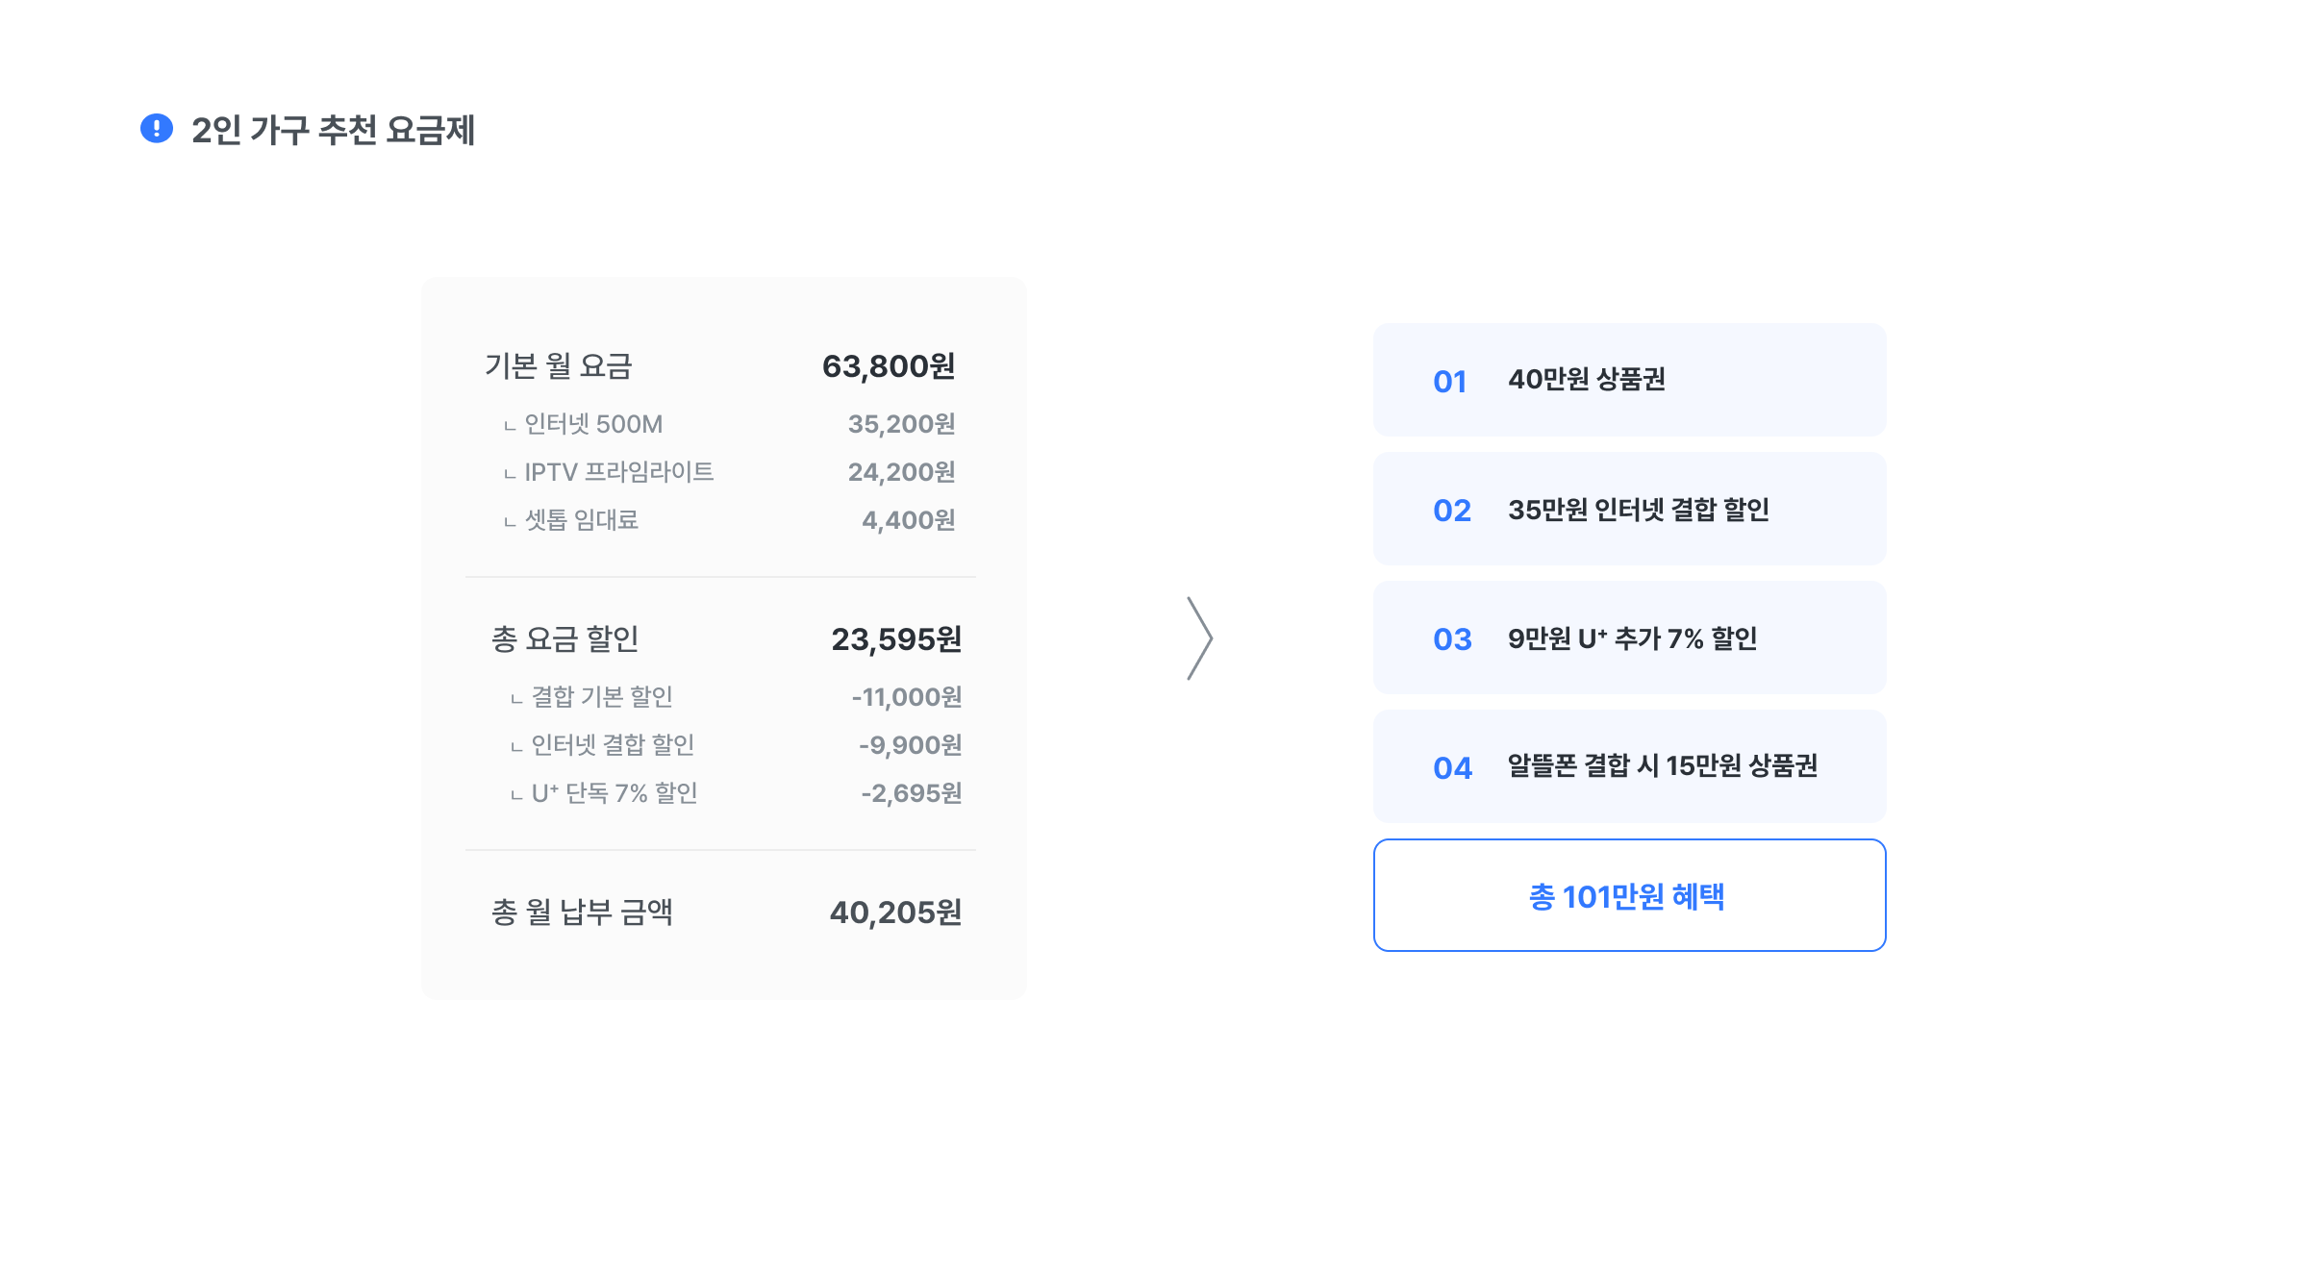The width and height of the screenshot is (2308, 1275).
Task: Open the 알뜰폰 결합 시 15만원 상품권 card
Action: [1629, 766]
